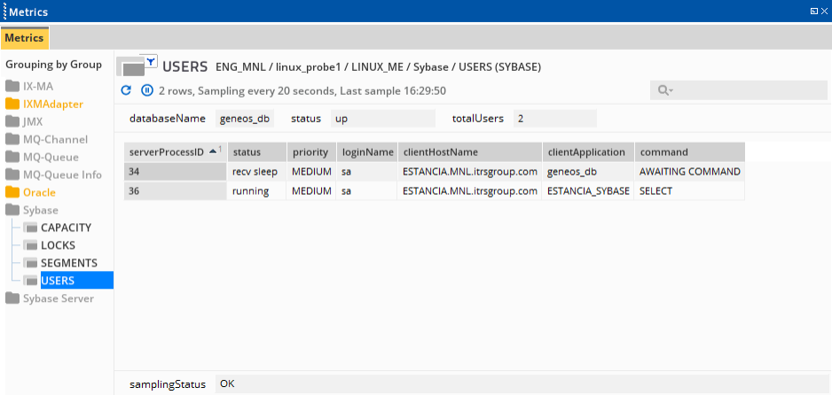Close the Metrics panel
832x395 pixels.
[824, 12]
